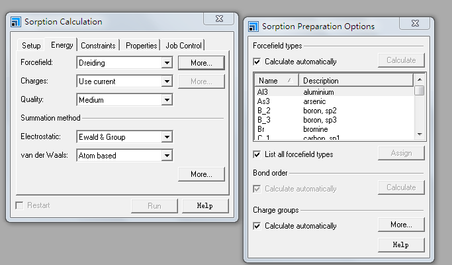Sort list by the Name column header
Viewport: 452px width, 265px height.
click(x=273, y=80)
